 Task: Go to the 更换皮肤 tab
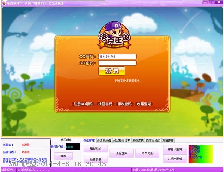tap(138, 140)
